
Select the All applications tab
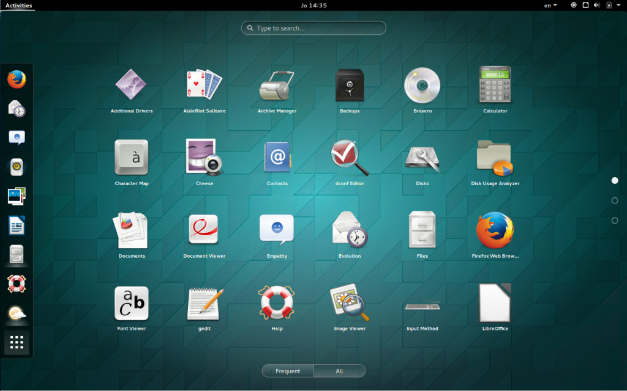click(x=339, y=371)
